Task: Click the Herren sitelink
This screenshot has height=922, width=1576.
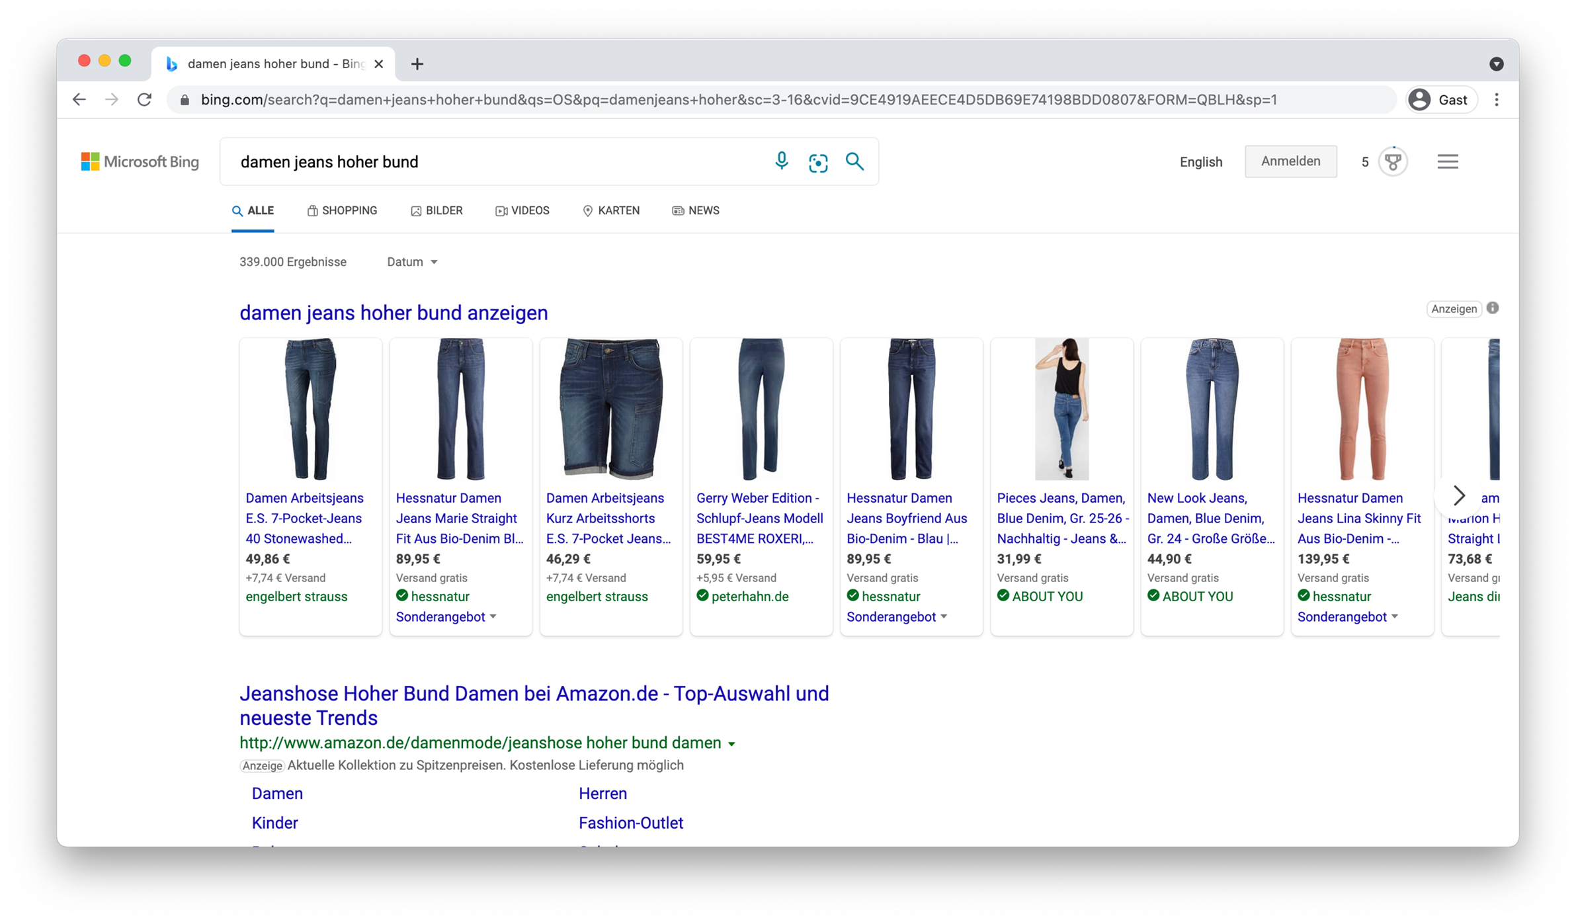Action: pos(602,793)
